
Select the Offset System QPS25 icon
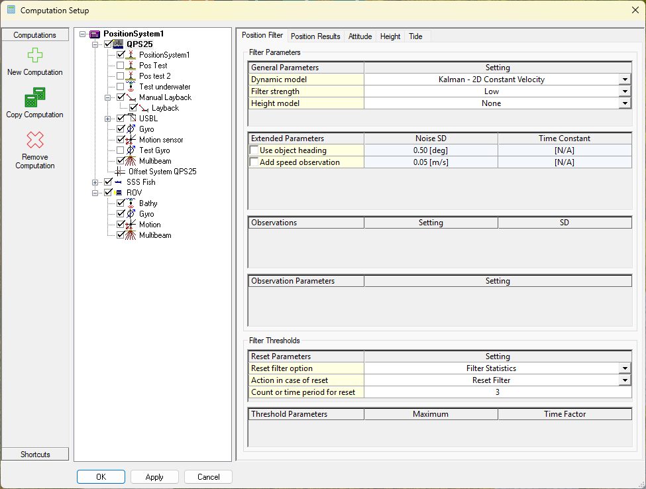tap(120, 172)
